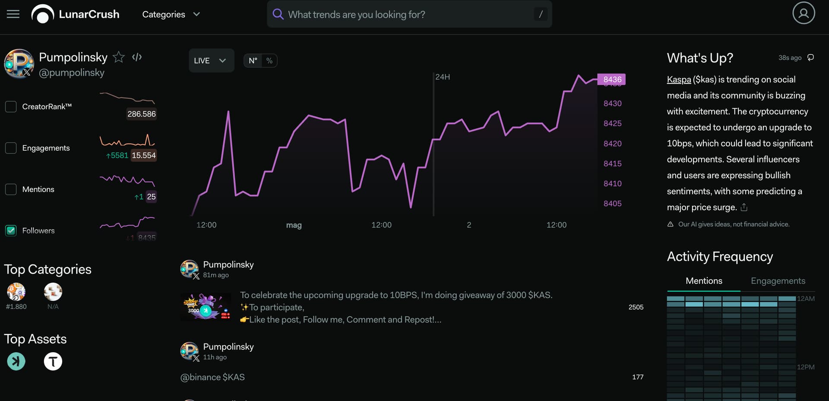
Task: Click the CreatorRank sparkline chart
Action: click(127, 98)
